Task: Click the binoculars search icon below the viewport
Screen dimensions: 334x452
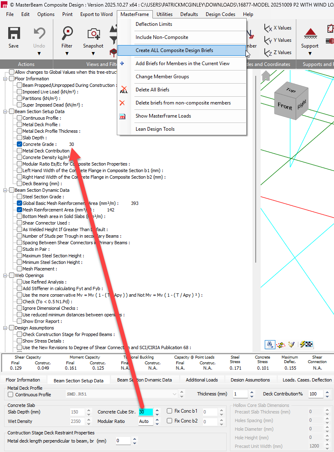Action: (x=270, y=345)
